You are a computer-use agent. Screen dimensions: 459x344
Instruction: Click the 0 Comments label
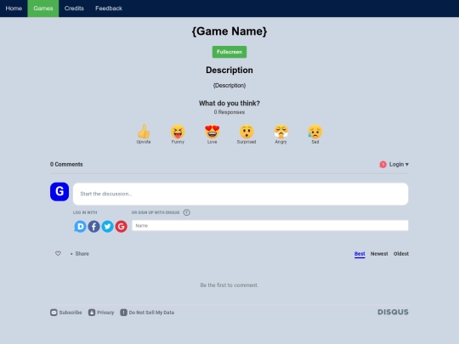66,165
